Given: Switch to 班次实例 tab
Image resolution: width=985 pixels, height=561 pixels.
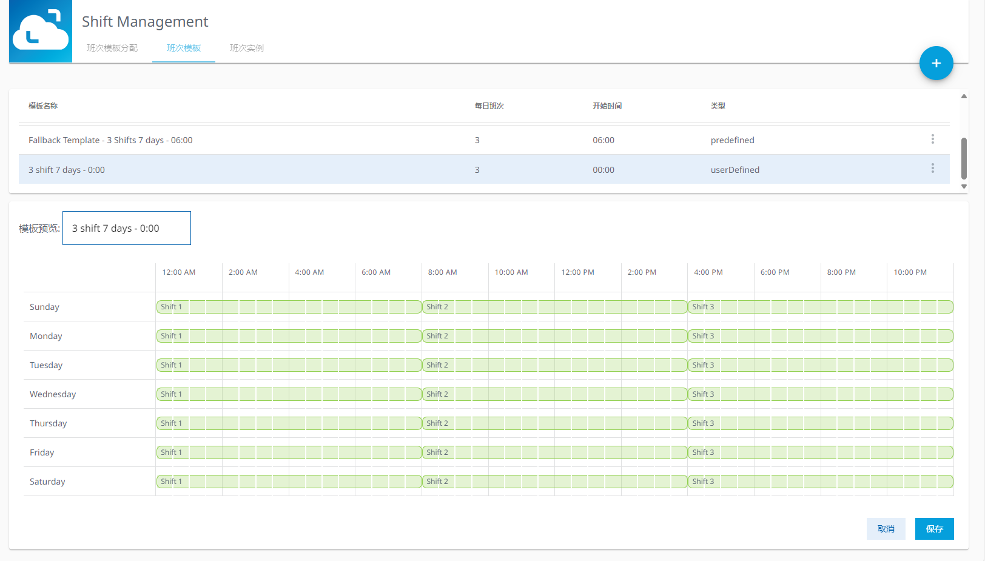Looking at the screenshot, I should click(246, 48).
